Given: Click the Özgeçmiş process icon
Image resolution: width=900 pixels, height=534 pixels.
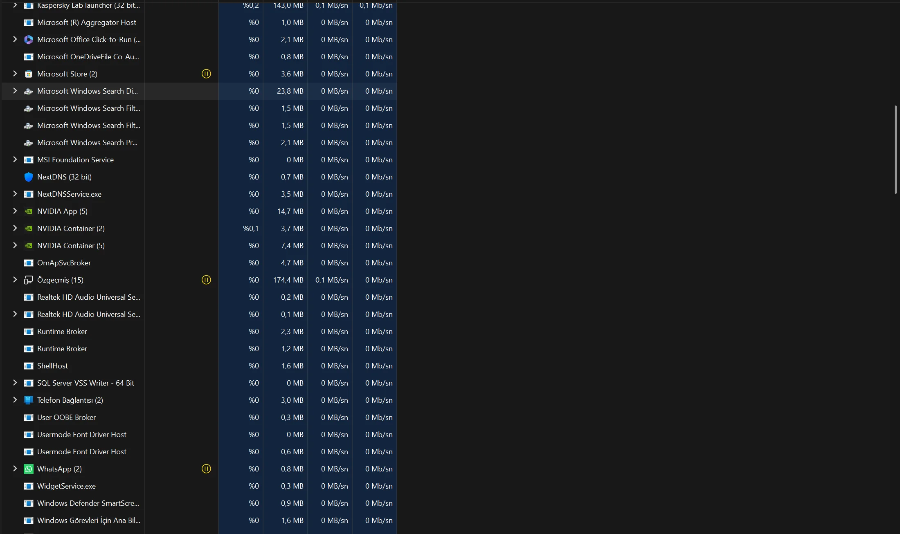Looking at the screenshot, I should [28, 280].
